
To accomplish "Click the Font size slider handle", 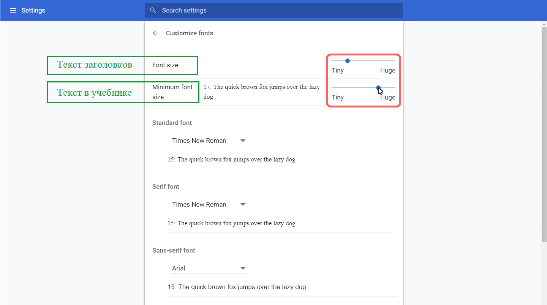I will pos(347,61).
